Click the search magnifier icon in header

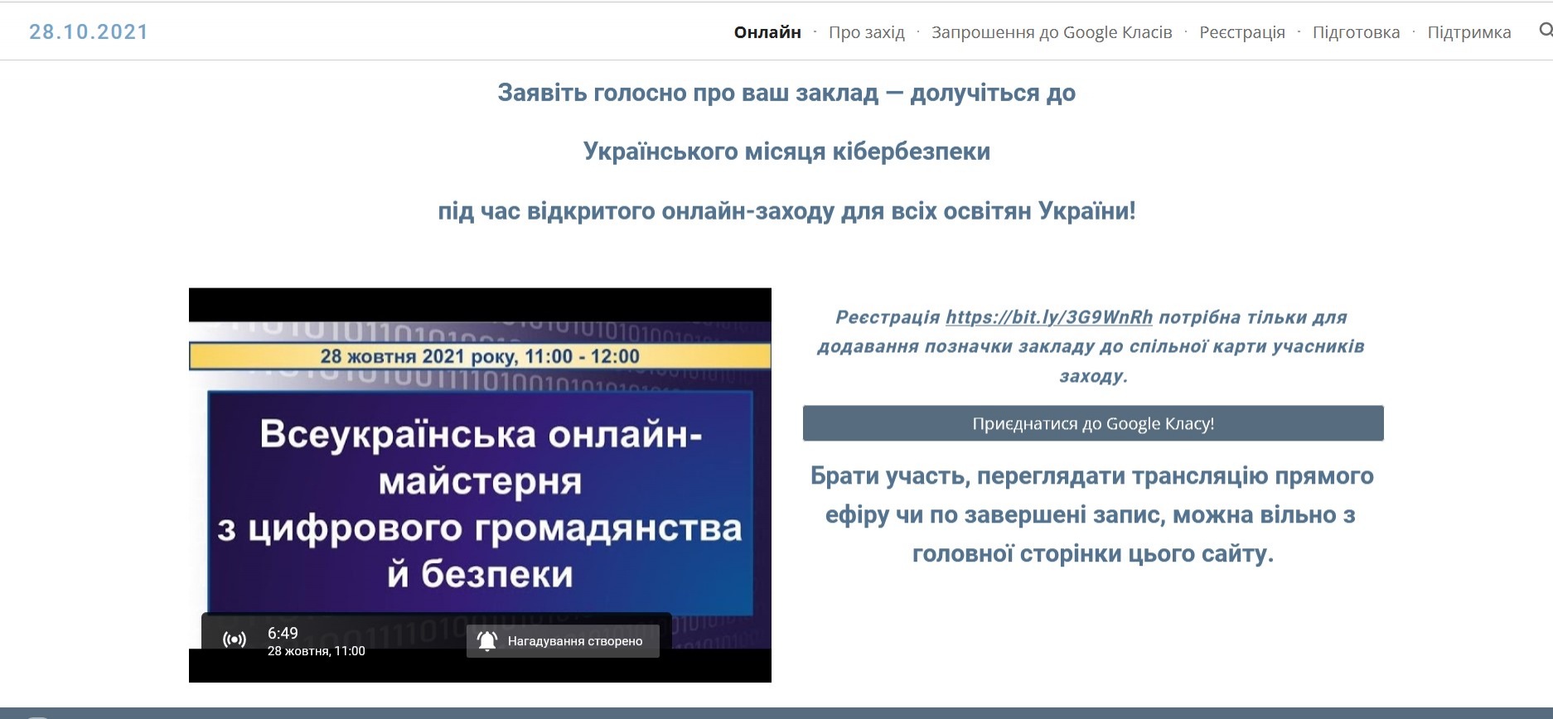1545,31
